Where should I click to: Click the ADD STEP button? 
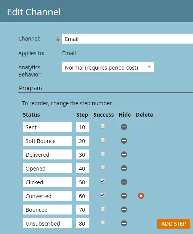point(174,224)
